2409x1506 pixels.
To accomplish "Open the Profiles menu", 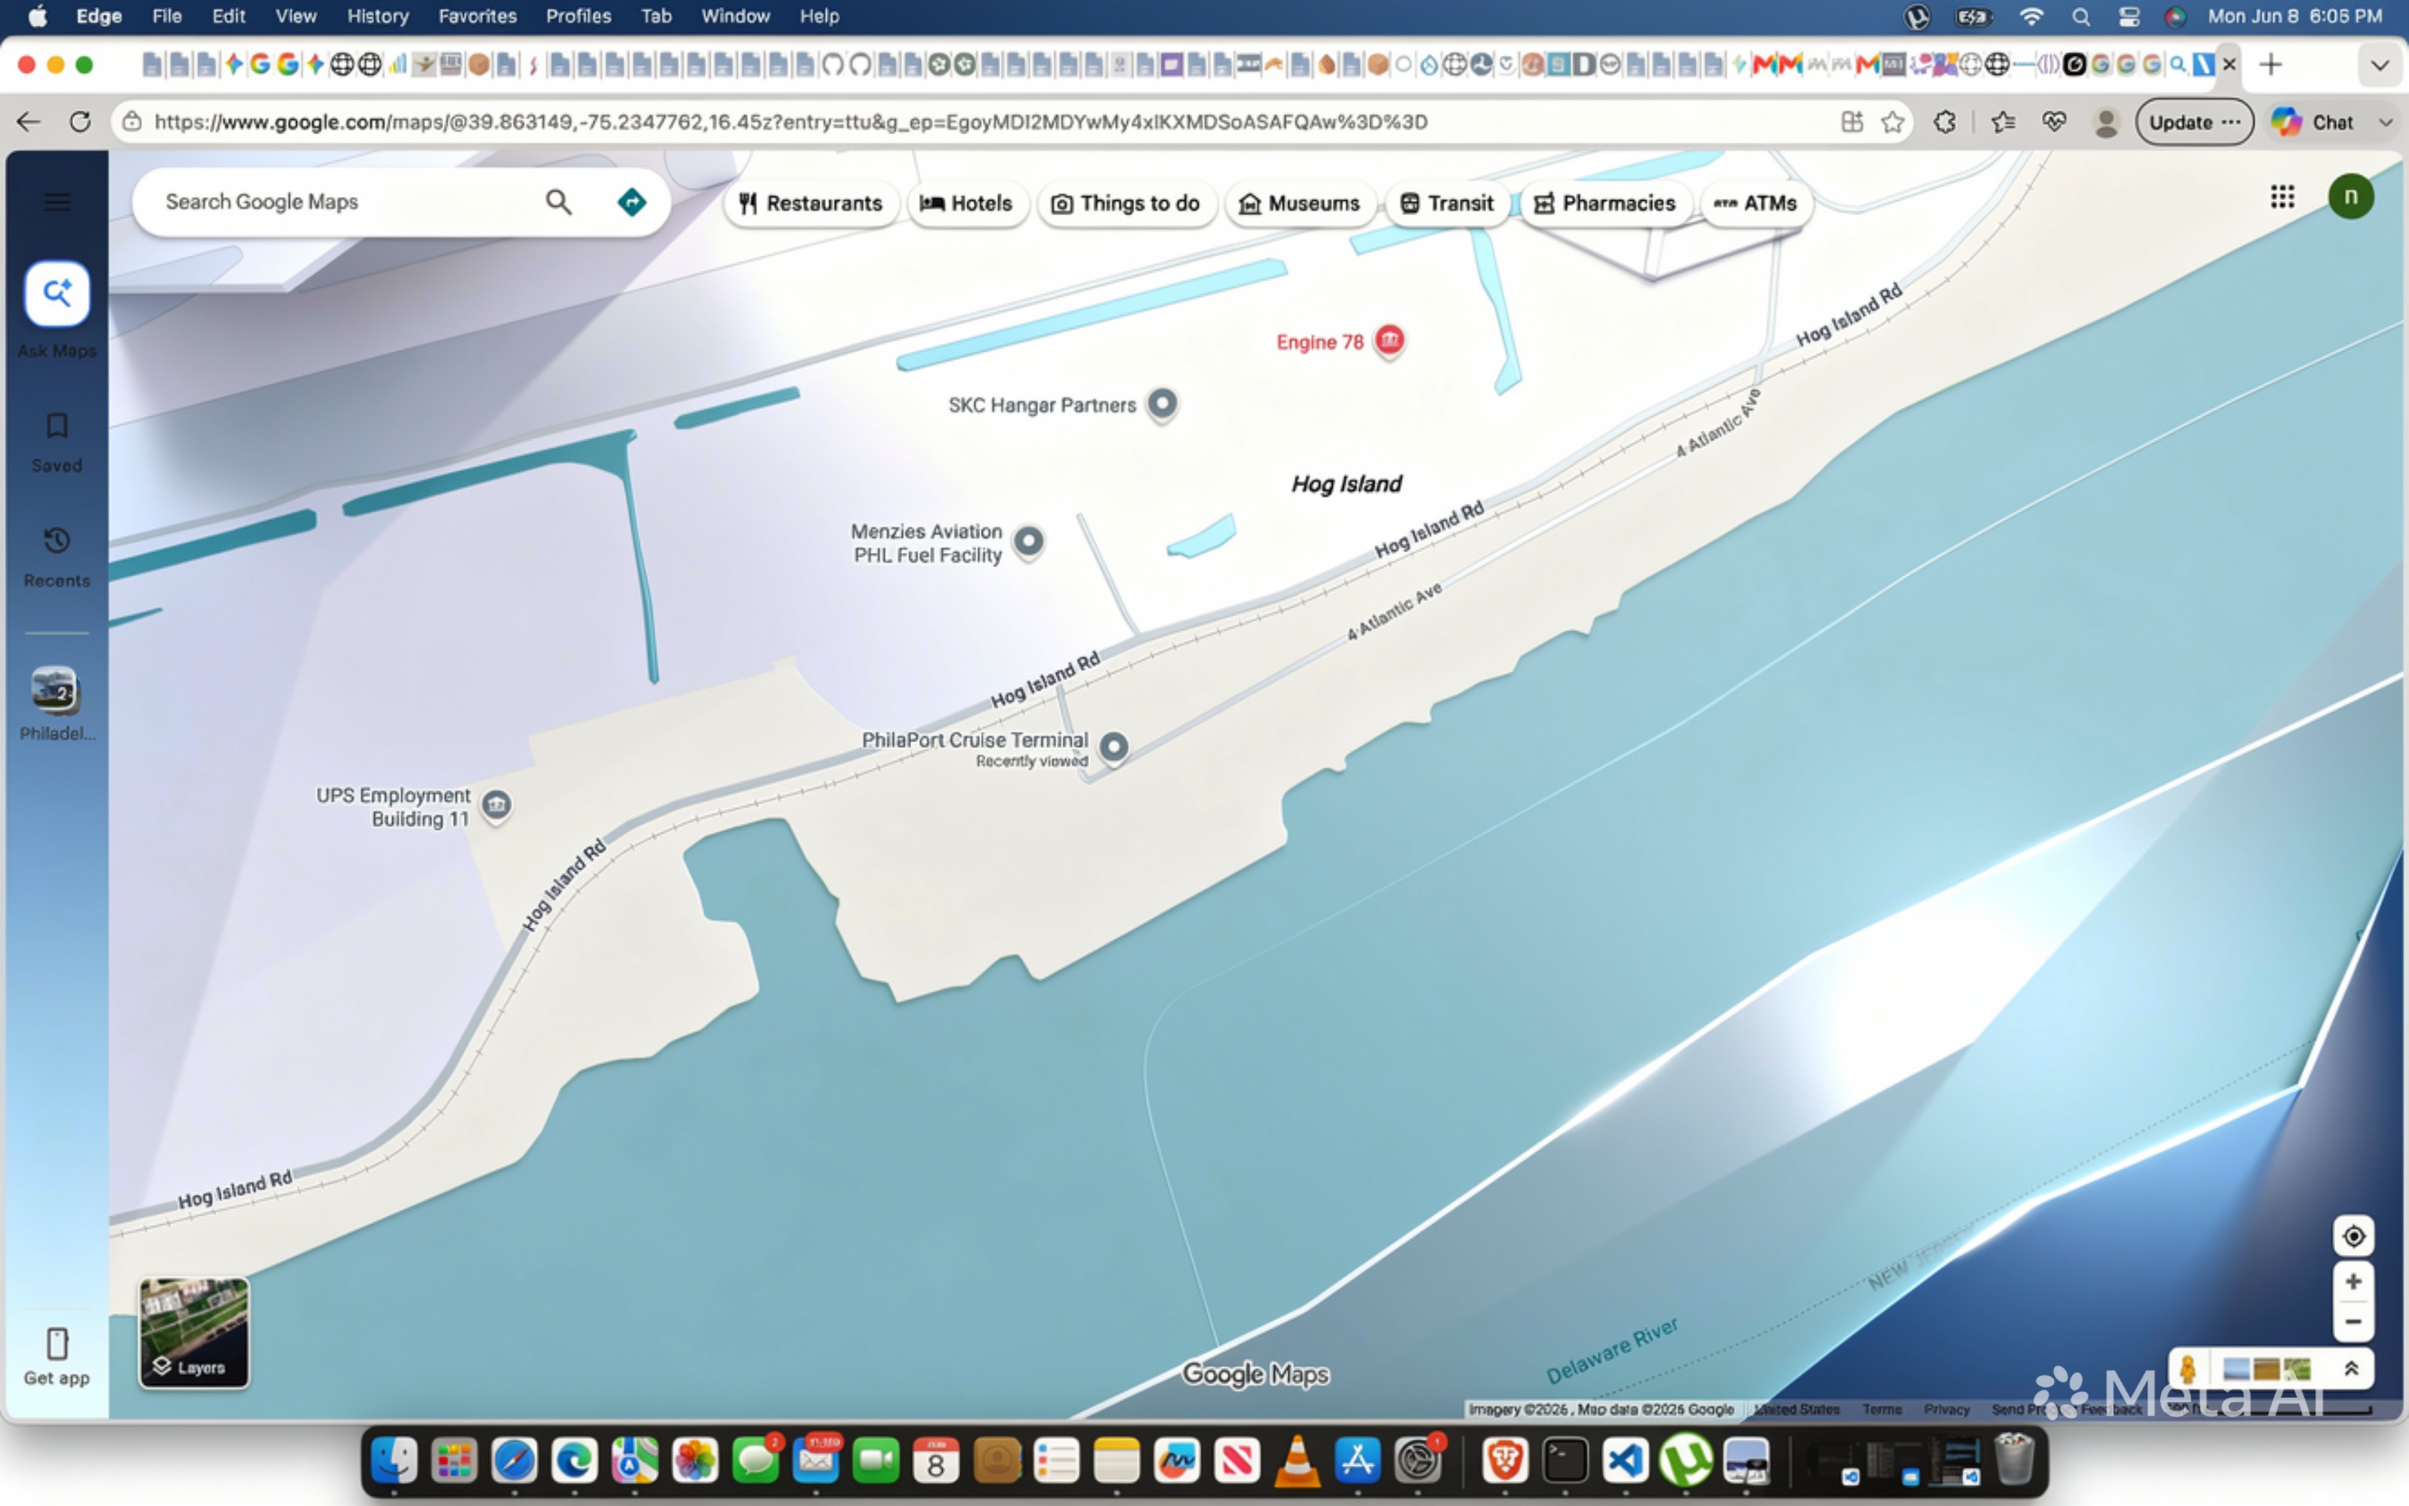I will tap(579, 16).
